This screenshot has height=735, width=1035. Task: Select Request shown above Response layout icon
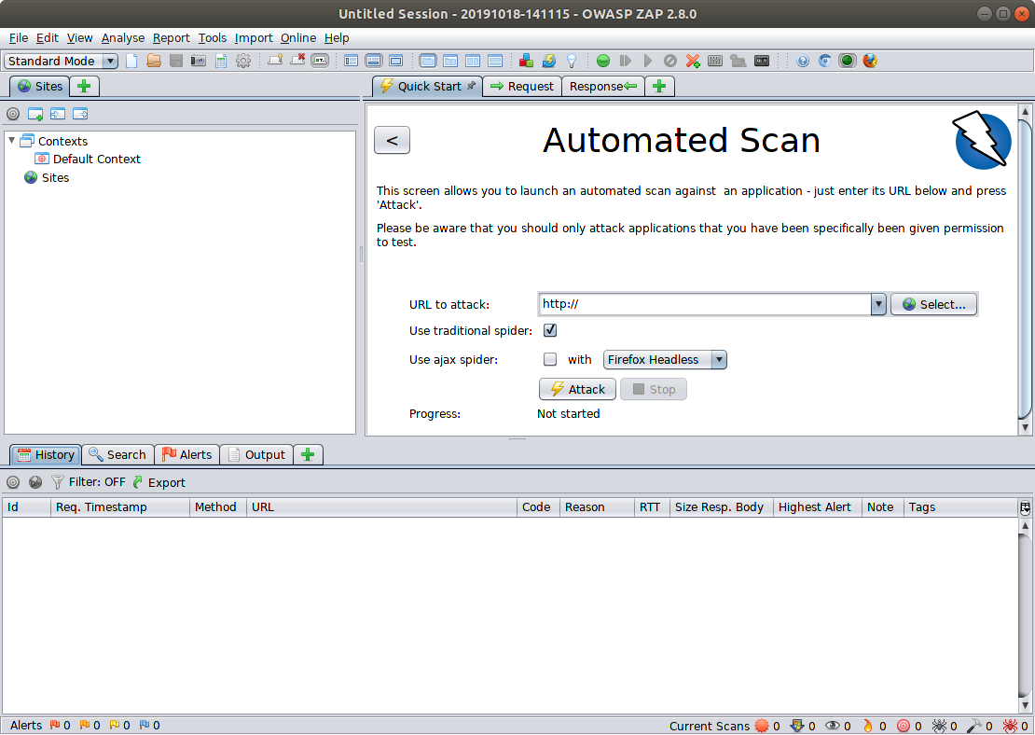click(x=495, y=61)
